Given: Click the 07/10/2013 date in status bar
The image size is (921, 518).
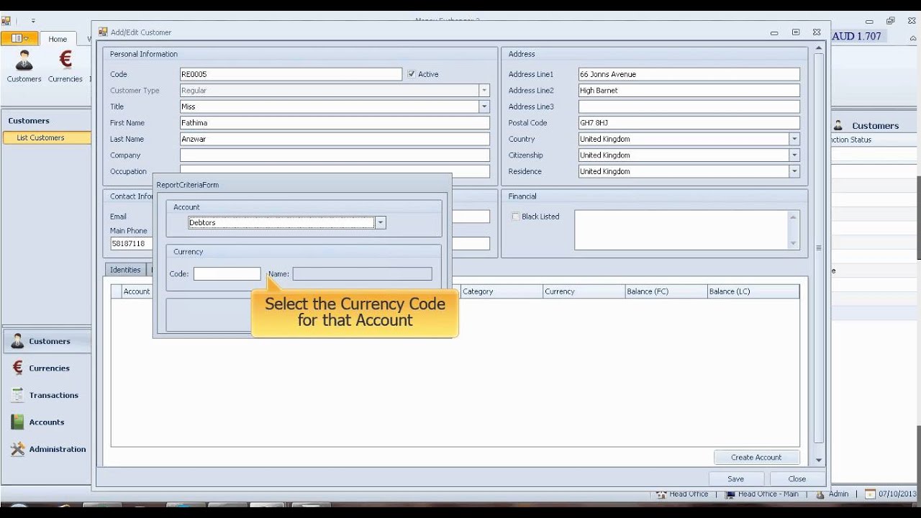Looking at the screenshot, I should click(x=897, y=494).
